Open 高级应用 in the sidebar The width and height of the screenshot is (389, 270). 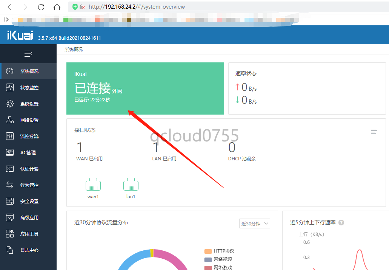[29, 218]
